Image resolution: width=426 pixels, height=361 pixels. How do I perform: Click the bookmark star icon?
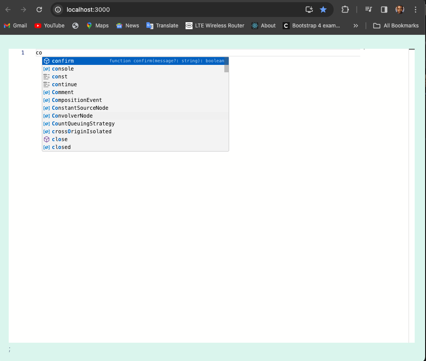pos(323,10)
